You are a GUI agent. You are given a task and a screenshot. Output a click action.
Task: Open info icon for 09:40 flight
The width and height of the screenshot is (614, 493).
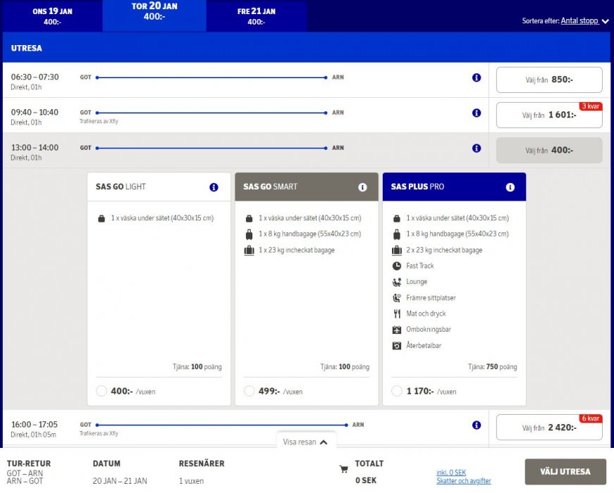pos(477,113)
